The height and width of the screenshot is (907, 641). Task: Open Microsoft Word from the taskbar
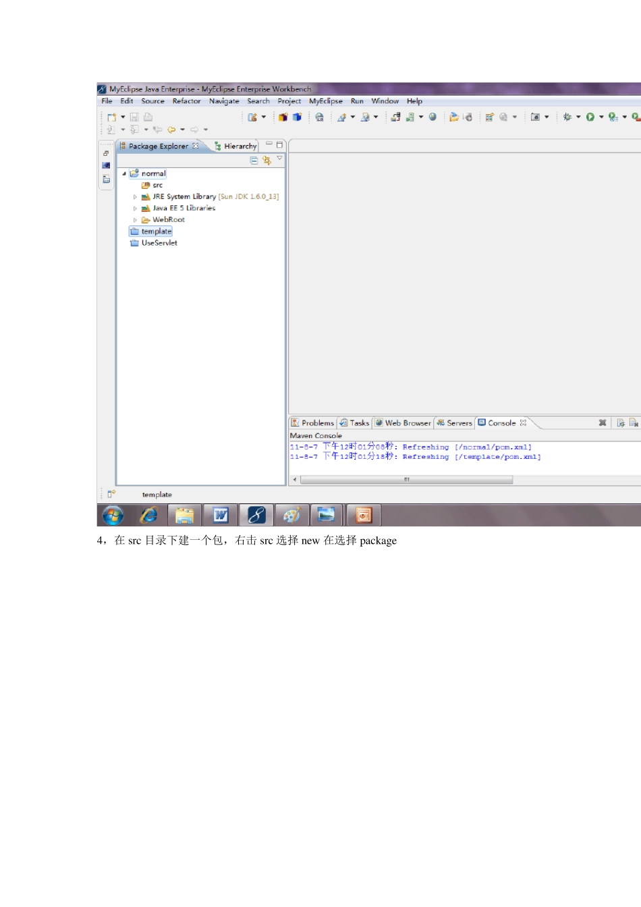tap(220, 516)
